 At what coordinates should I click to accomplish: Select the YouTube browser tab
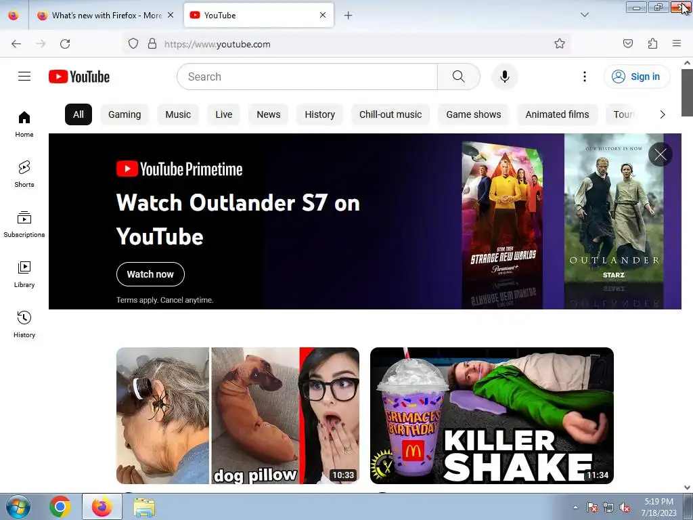[x=259, y=16]
